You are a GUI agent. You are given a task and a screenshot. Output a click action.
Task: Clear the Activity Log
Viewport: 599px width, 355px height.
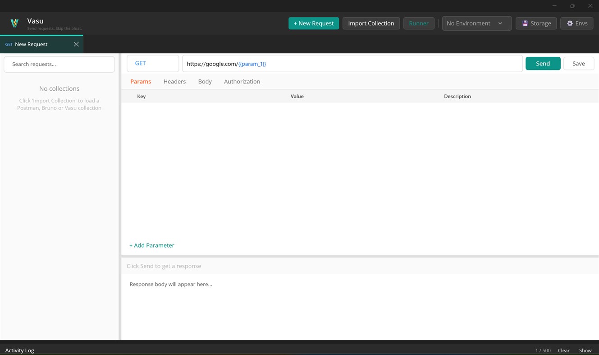click(x=564, y=350)
